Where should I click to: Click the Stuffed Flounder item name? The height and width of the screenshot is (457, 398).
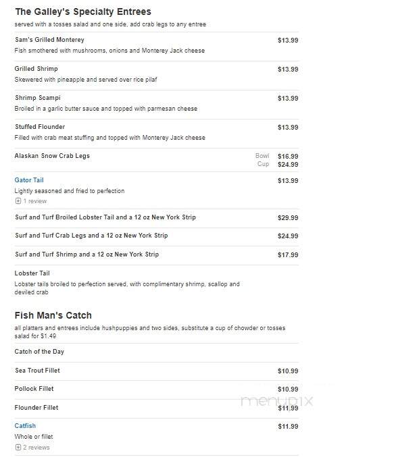(40, 127)
